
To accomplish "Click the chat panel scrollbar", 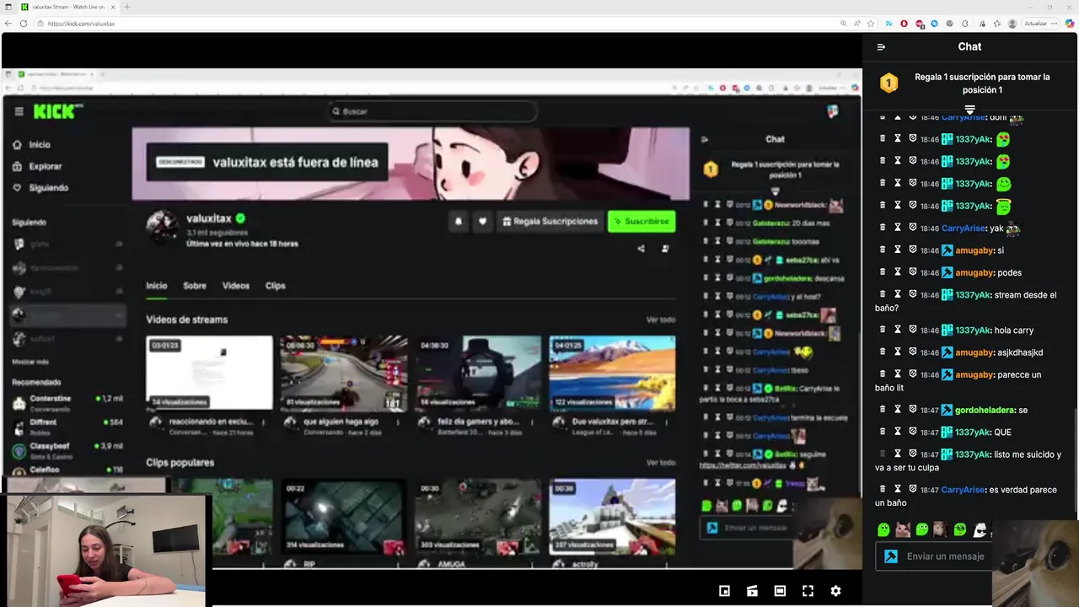I will click(1075, 460).
